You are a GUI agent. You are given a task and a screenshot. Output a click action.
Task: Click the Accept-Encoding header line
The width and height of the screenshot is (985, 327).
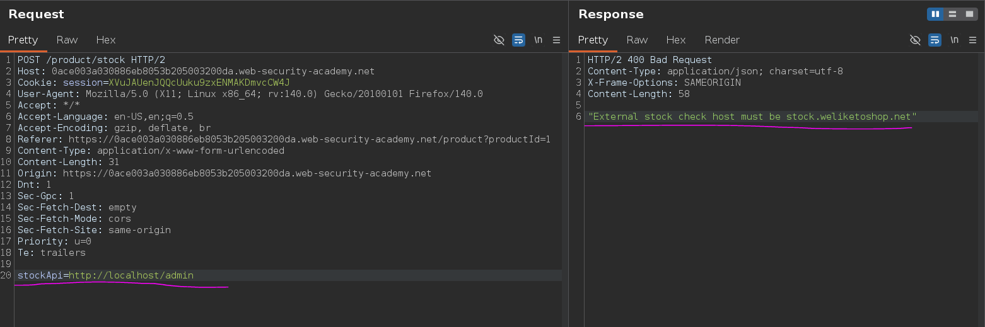tap(114, 128)
